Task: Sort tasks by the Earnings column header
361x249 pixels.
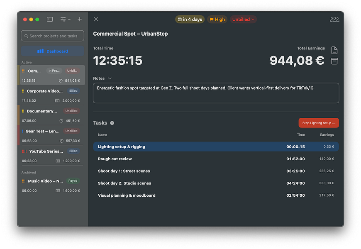Action: [327, 135]
